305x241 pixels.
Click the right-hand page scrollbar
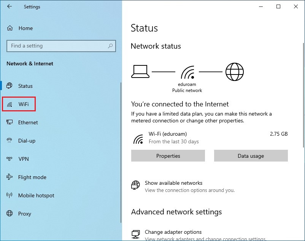(x=303, y=95)
